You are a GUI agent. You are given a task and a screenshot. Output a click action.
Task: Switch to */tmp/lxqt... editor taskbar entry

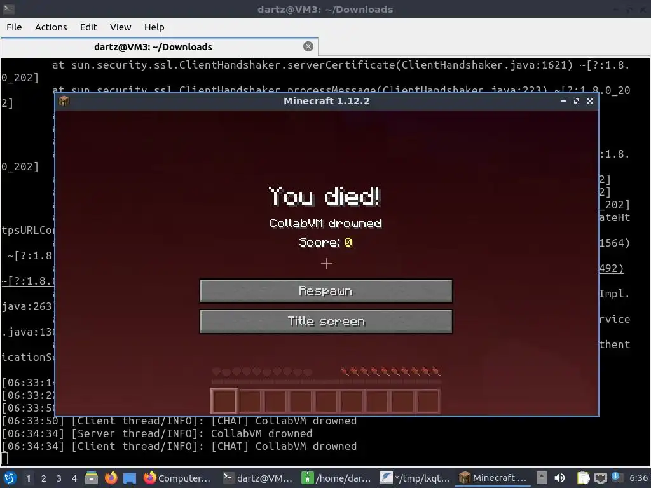pos(415,478)
